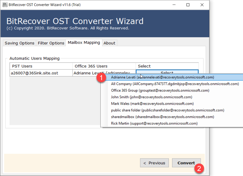Screen dimensions: 243x176
Task: Click the Office 365 Users column header
Action: pos(104,66)
